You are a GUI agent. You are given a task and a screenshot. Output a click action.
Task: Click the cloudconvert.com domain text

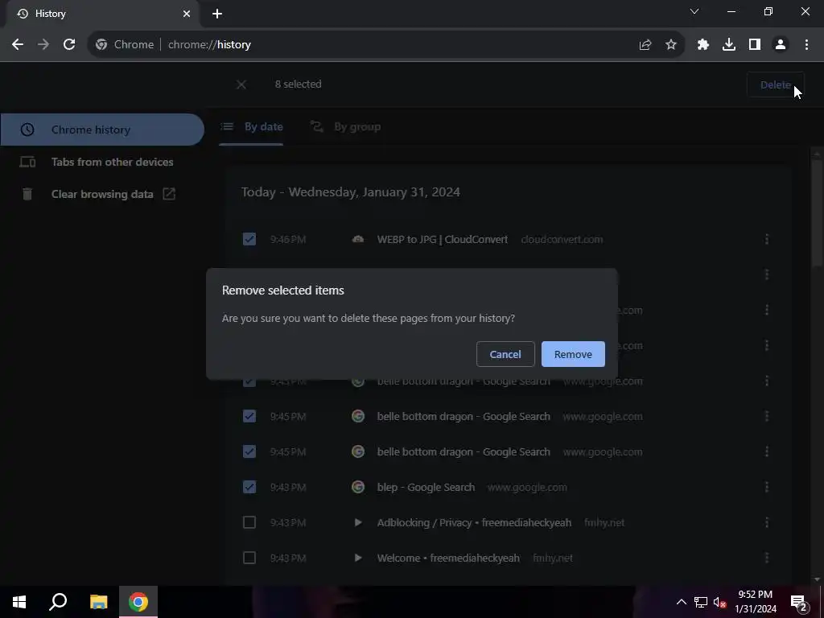point(562,239)
